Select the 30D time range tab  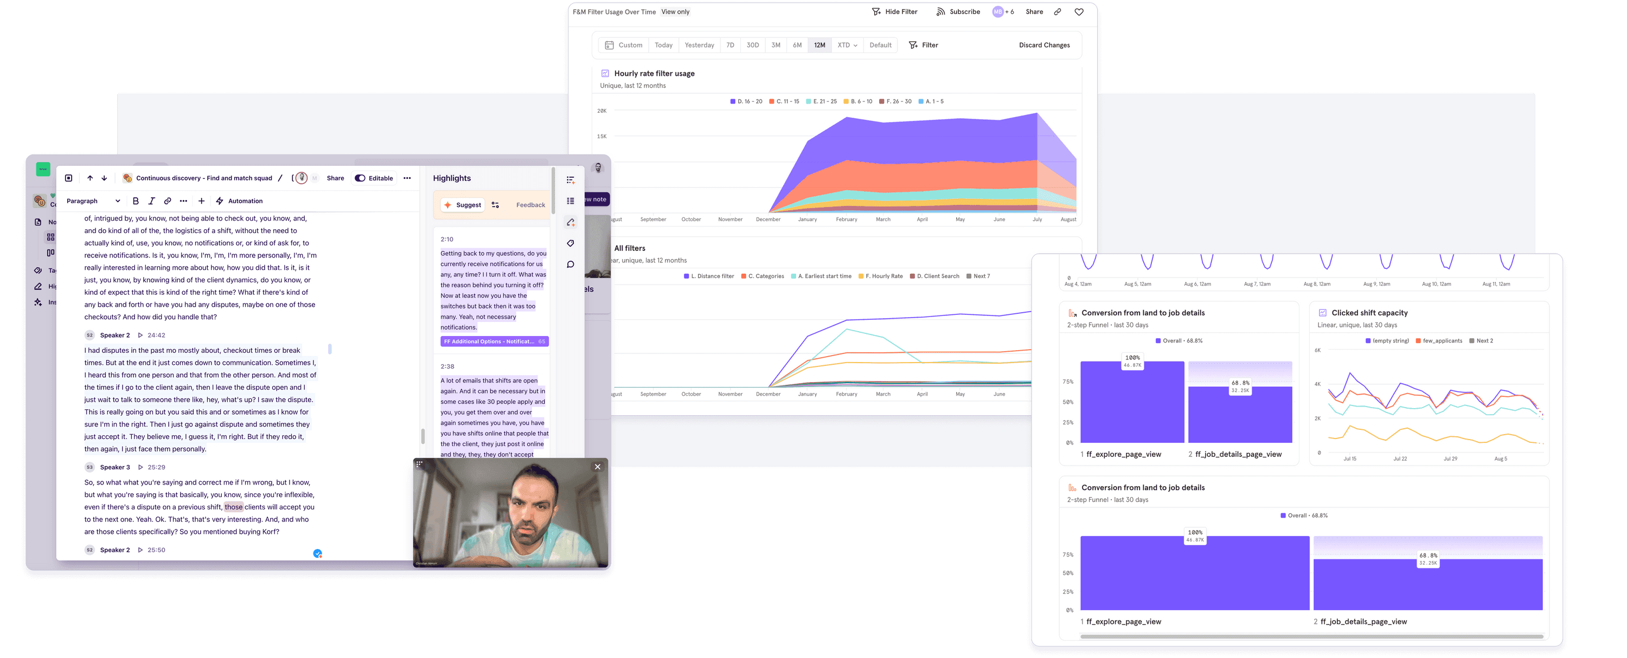(x=752, y=45)
